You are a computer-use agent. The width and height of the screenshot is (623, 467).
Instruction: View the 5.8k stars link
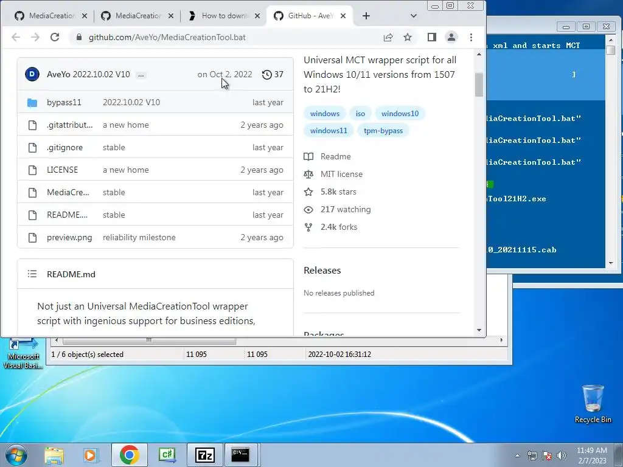[x=338, y=192]
